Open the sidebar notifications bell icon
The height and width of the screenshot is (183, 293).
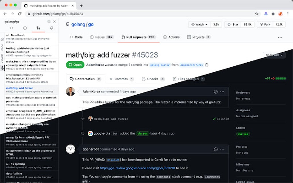pyautogui.click(x=52, y=28)
